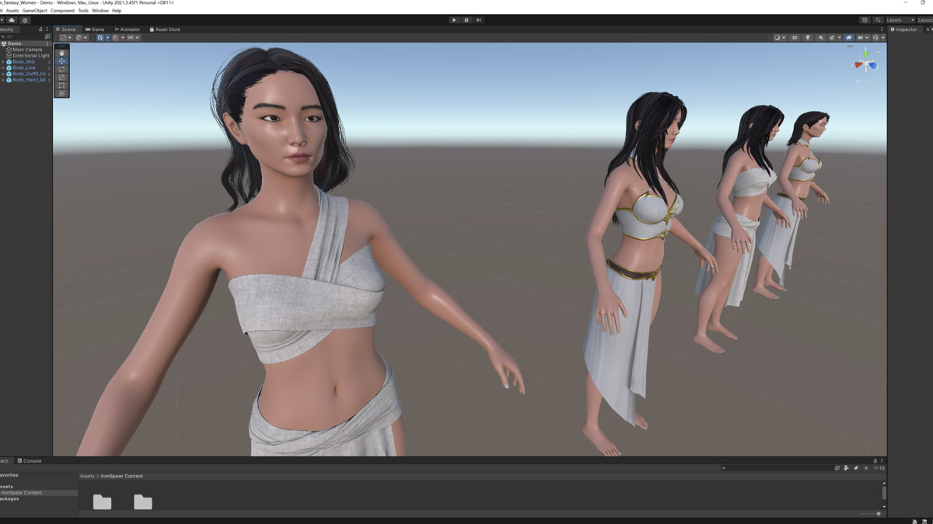This screenshot has width=933, height=524.
Task: Toggle scene effects (skybox, fog)
Action: tap(831, 37)
